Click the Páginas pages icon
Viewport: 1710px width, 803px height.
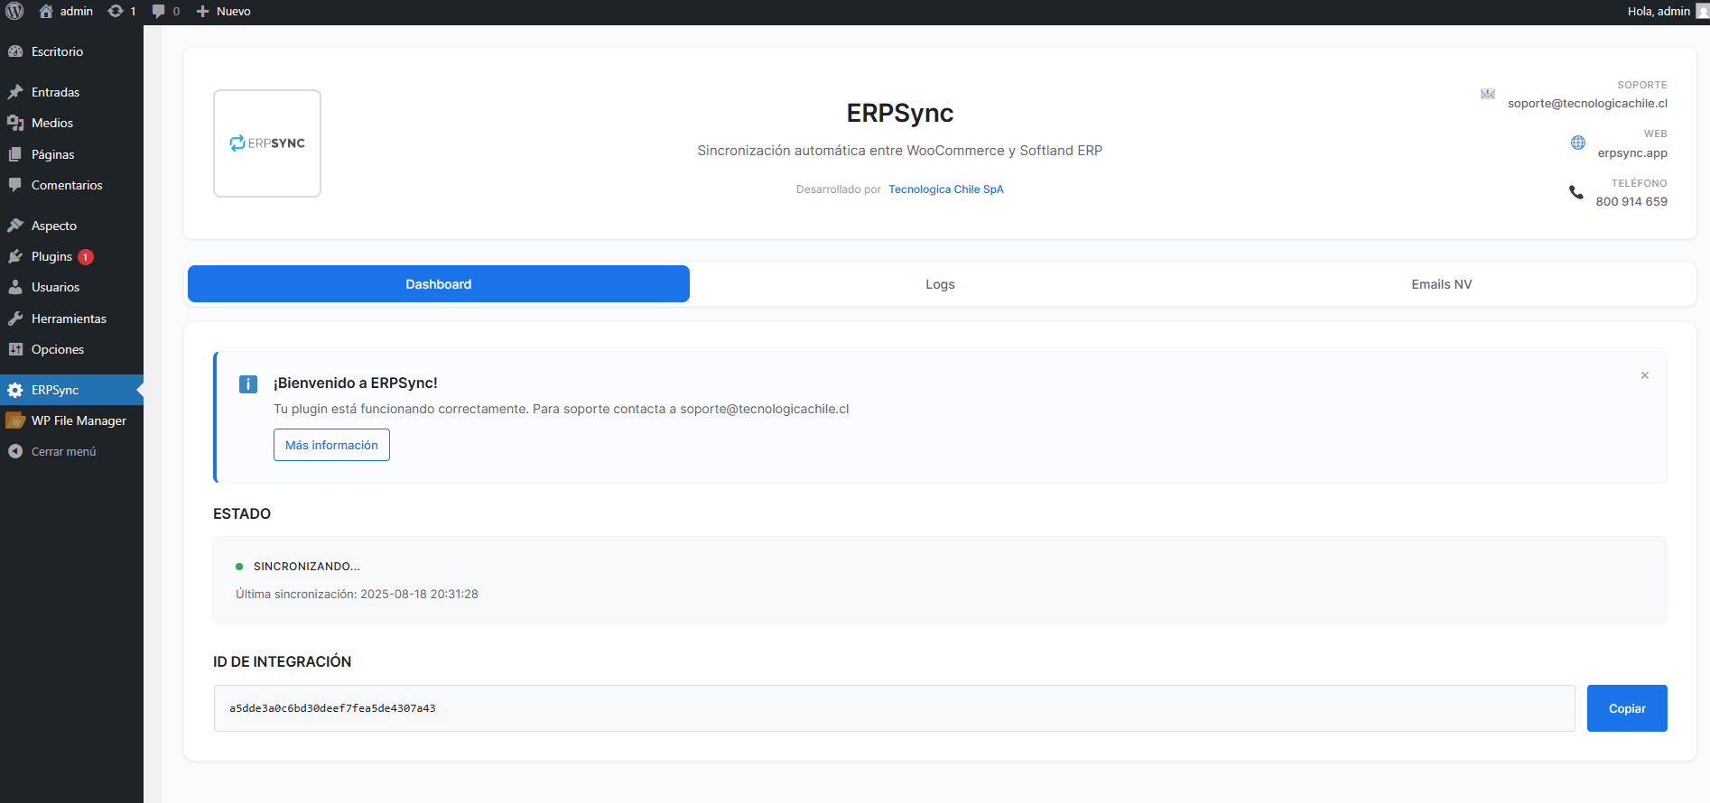[x=15, y=154]
